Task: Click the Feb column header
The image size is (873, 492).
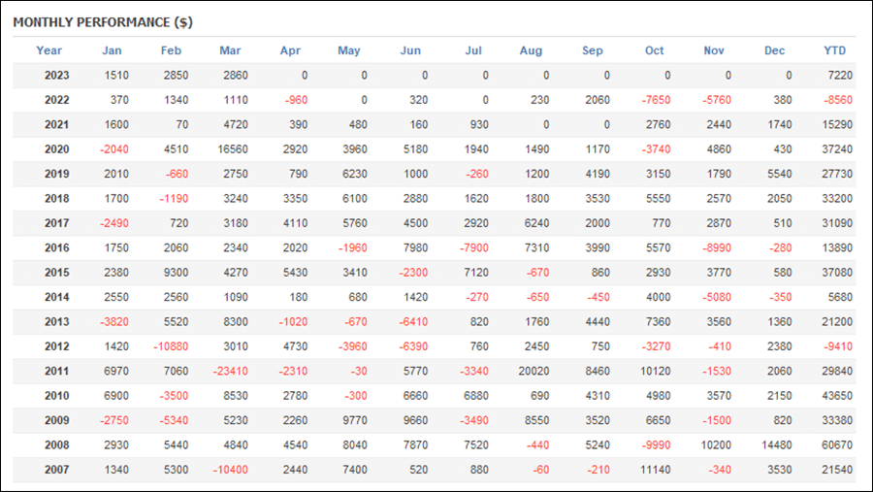Action: click(x=171, y=50)
